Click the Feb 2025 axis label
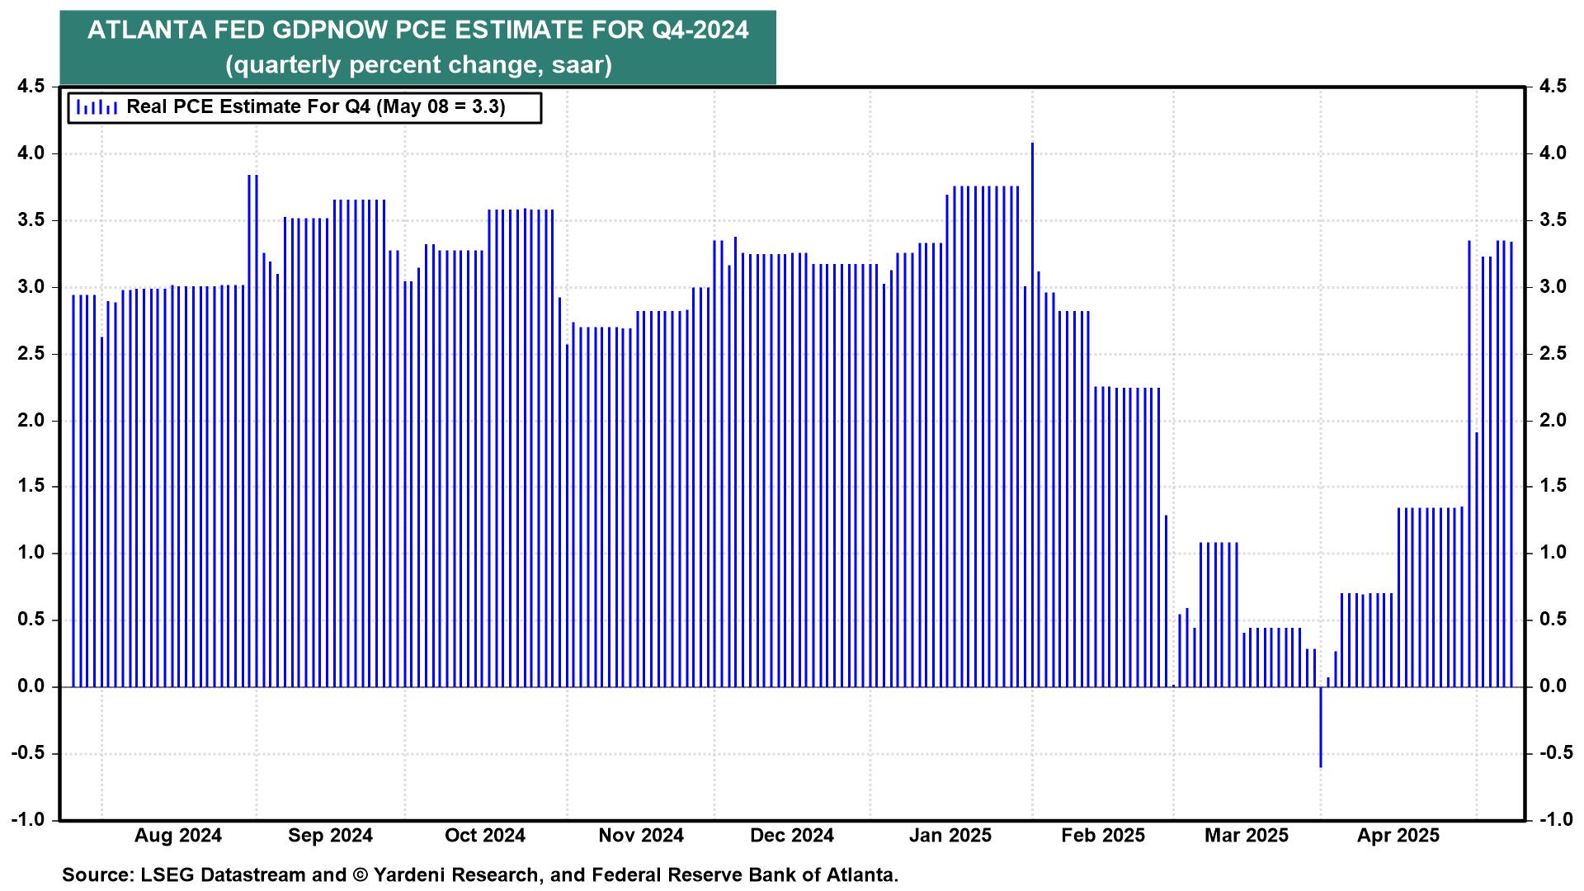Viewport: 1584px width, 891px height. click(1103, 836)
